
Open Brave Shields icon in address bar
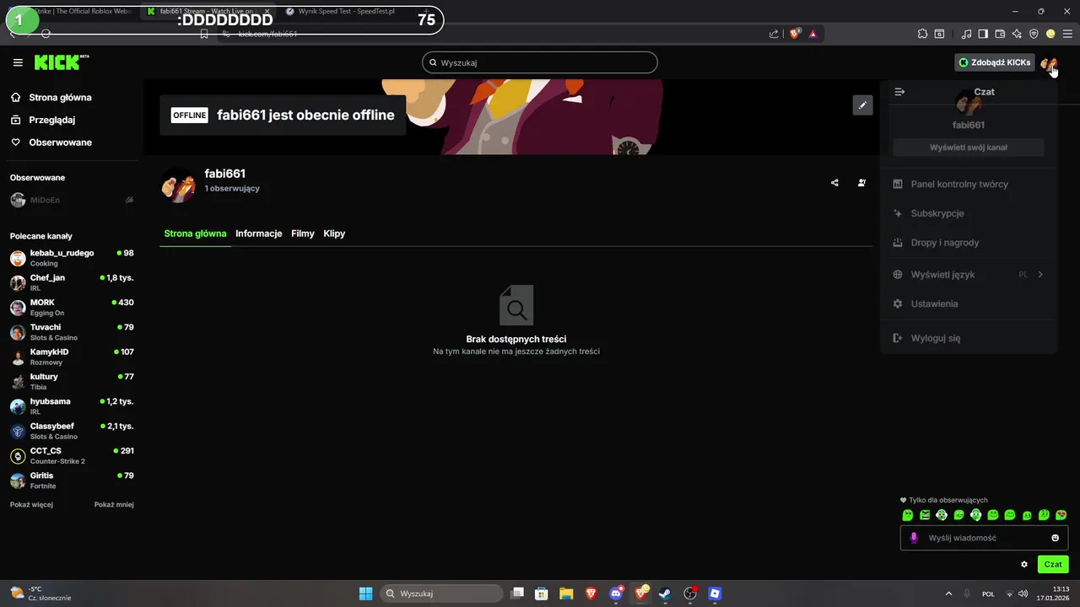click(x=795, y=34)
